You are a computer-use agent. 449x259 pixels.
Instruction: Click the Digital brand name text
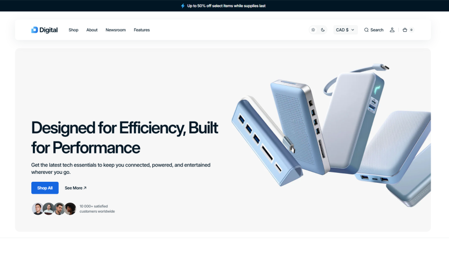pos(49,30)
